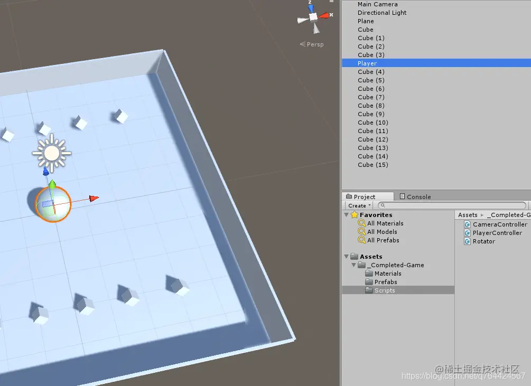Click the Favorites star icon
531x386 pixels.
tap(355, 215)
